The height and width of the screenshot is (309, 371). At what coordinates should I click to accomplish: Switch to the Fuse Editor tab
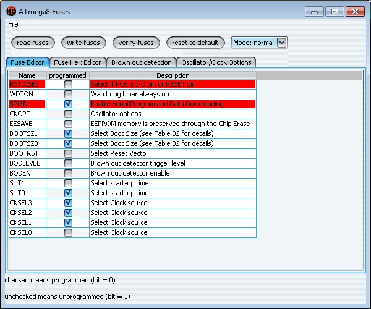(27, 62)
